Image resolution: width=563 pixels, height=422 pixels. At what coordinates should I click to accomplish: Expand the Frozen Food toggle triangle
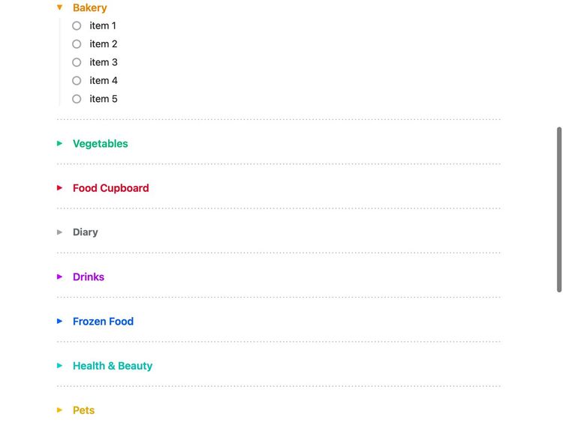pos(60,321)
